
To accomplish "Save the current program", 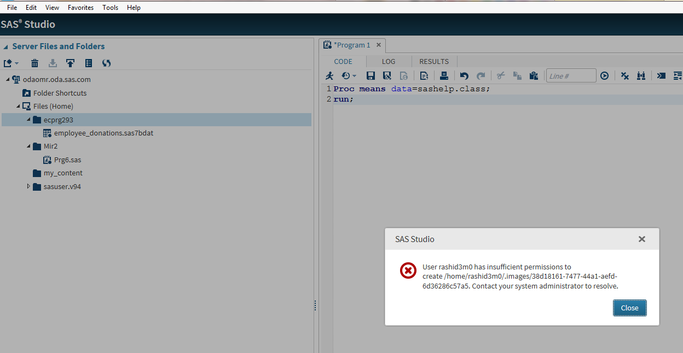I will [371, 75].
